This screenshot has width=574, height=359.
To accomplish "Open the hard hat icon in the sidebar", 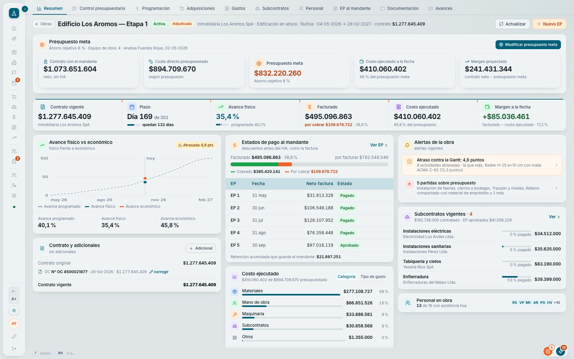I will 14,107.
